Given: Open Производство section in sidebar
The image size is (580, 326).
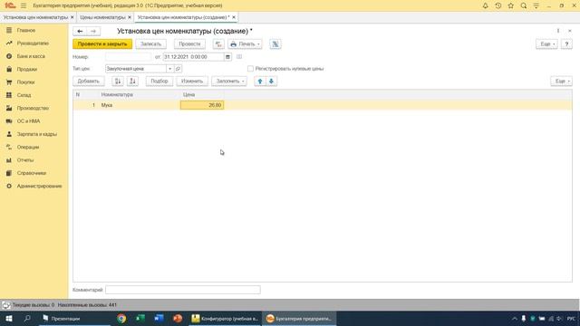Looking at the screenshot, I should tap(33, 108).
